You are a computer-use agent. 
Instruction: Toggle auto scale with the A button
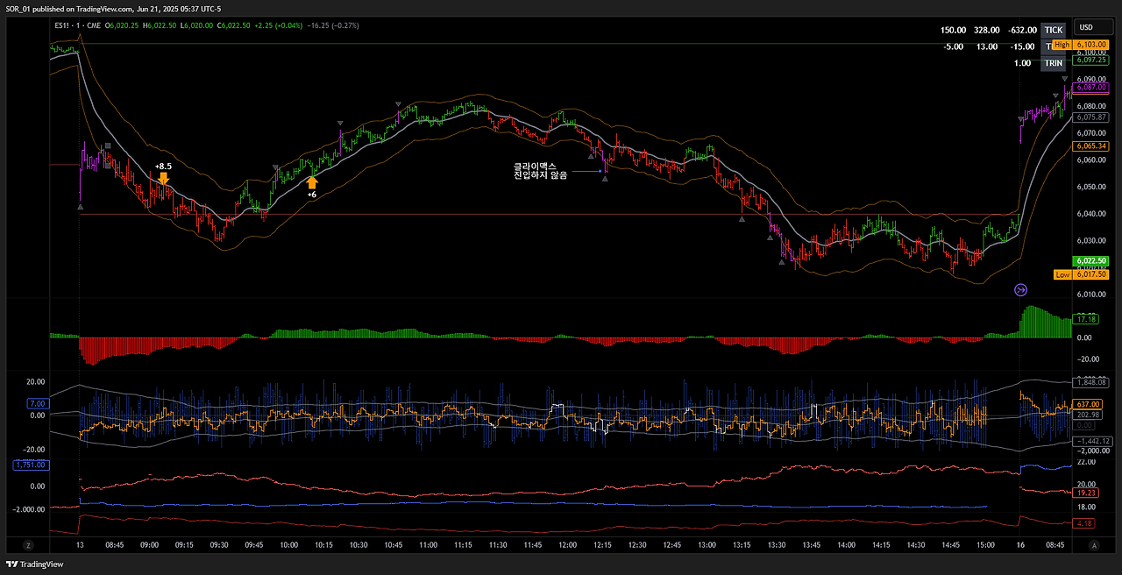(1094, 544)
